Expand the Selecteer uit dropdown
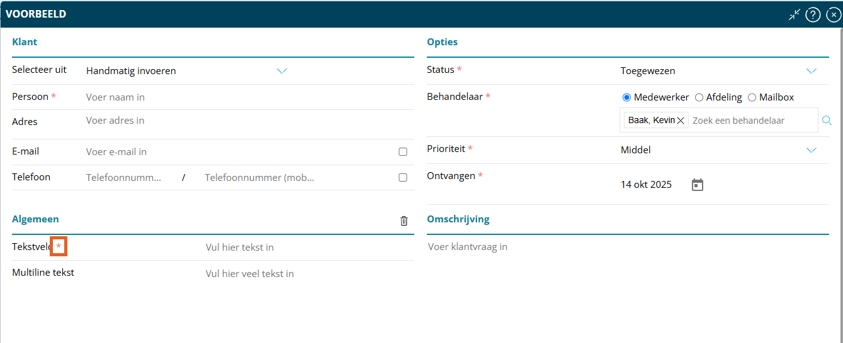 (282, 71)
